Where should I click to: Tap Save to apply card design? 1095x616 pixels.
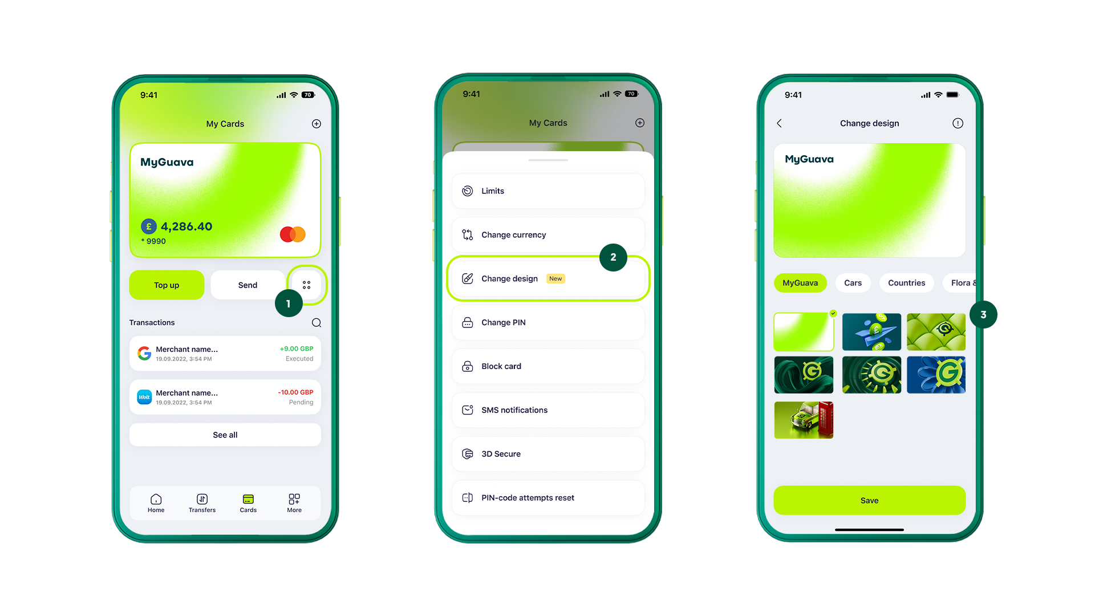point(869,500)
